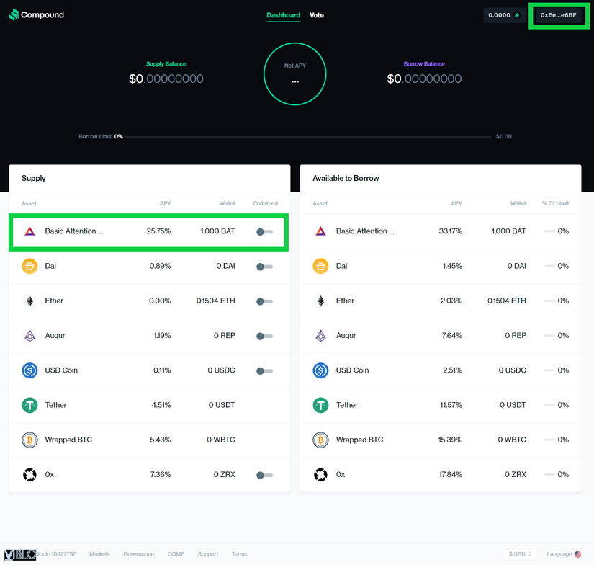This screenshot has height=565, width=594.
Task: Click the Supply Balance amount
Action: pyautogui.click(x=166, y=79)
